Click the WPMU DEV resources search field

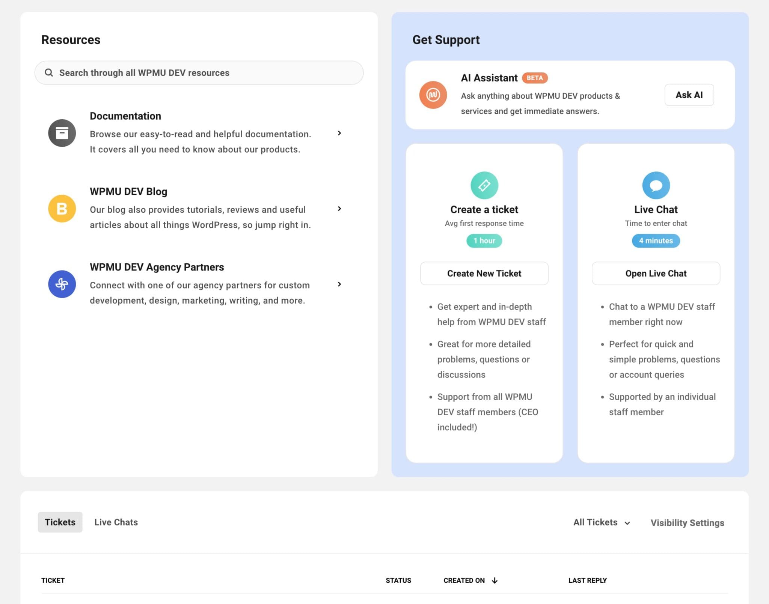[x=199, y=72]
